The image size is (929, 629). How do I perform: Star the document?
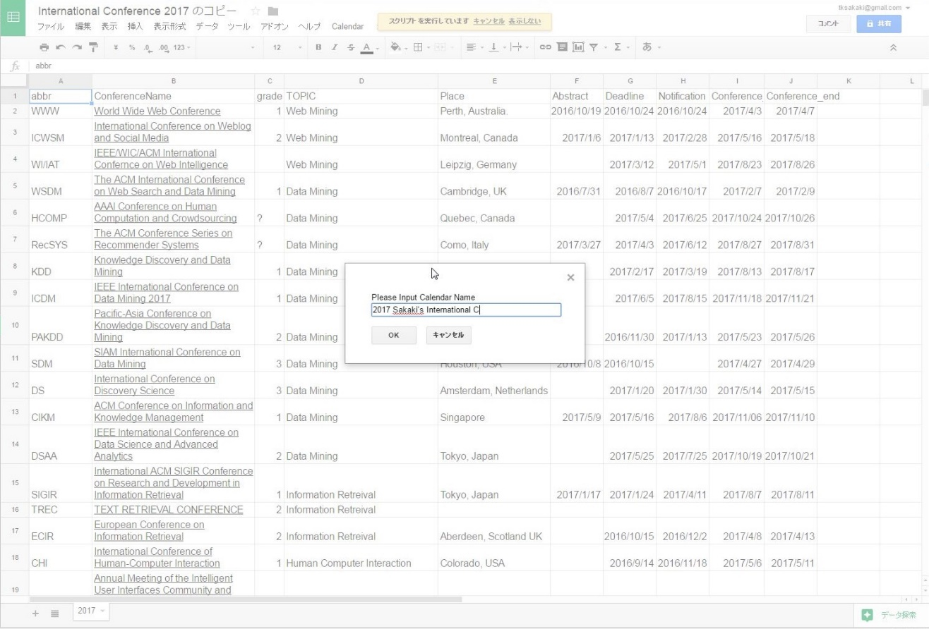[x=256, y=11]
